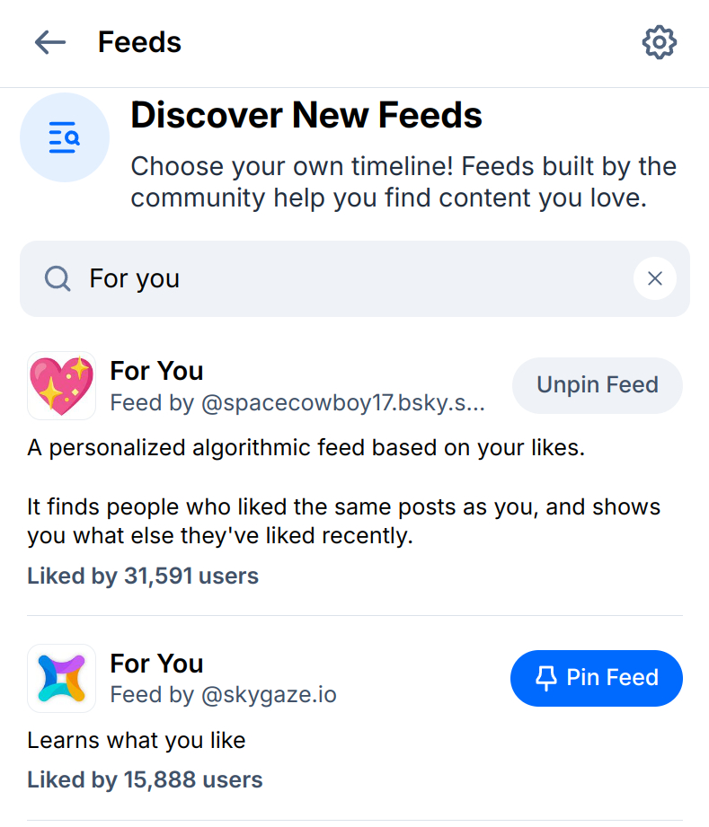
Task: Click the Skygaze colorful feed avatar
Action: (62, 678)
